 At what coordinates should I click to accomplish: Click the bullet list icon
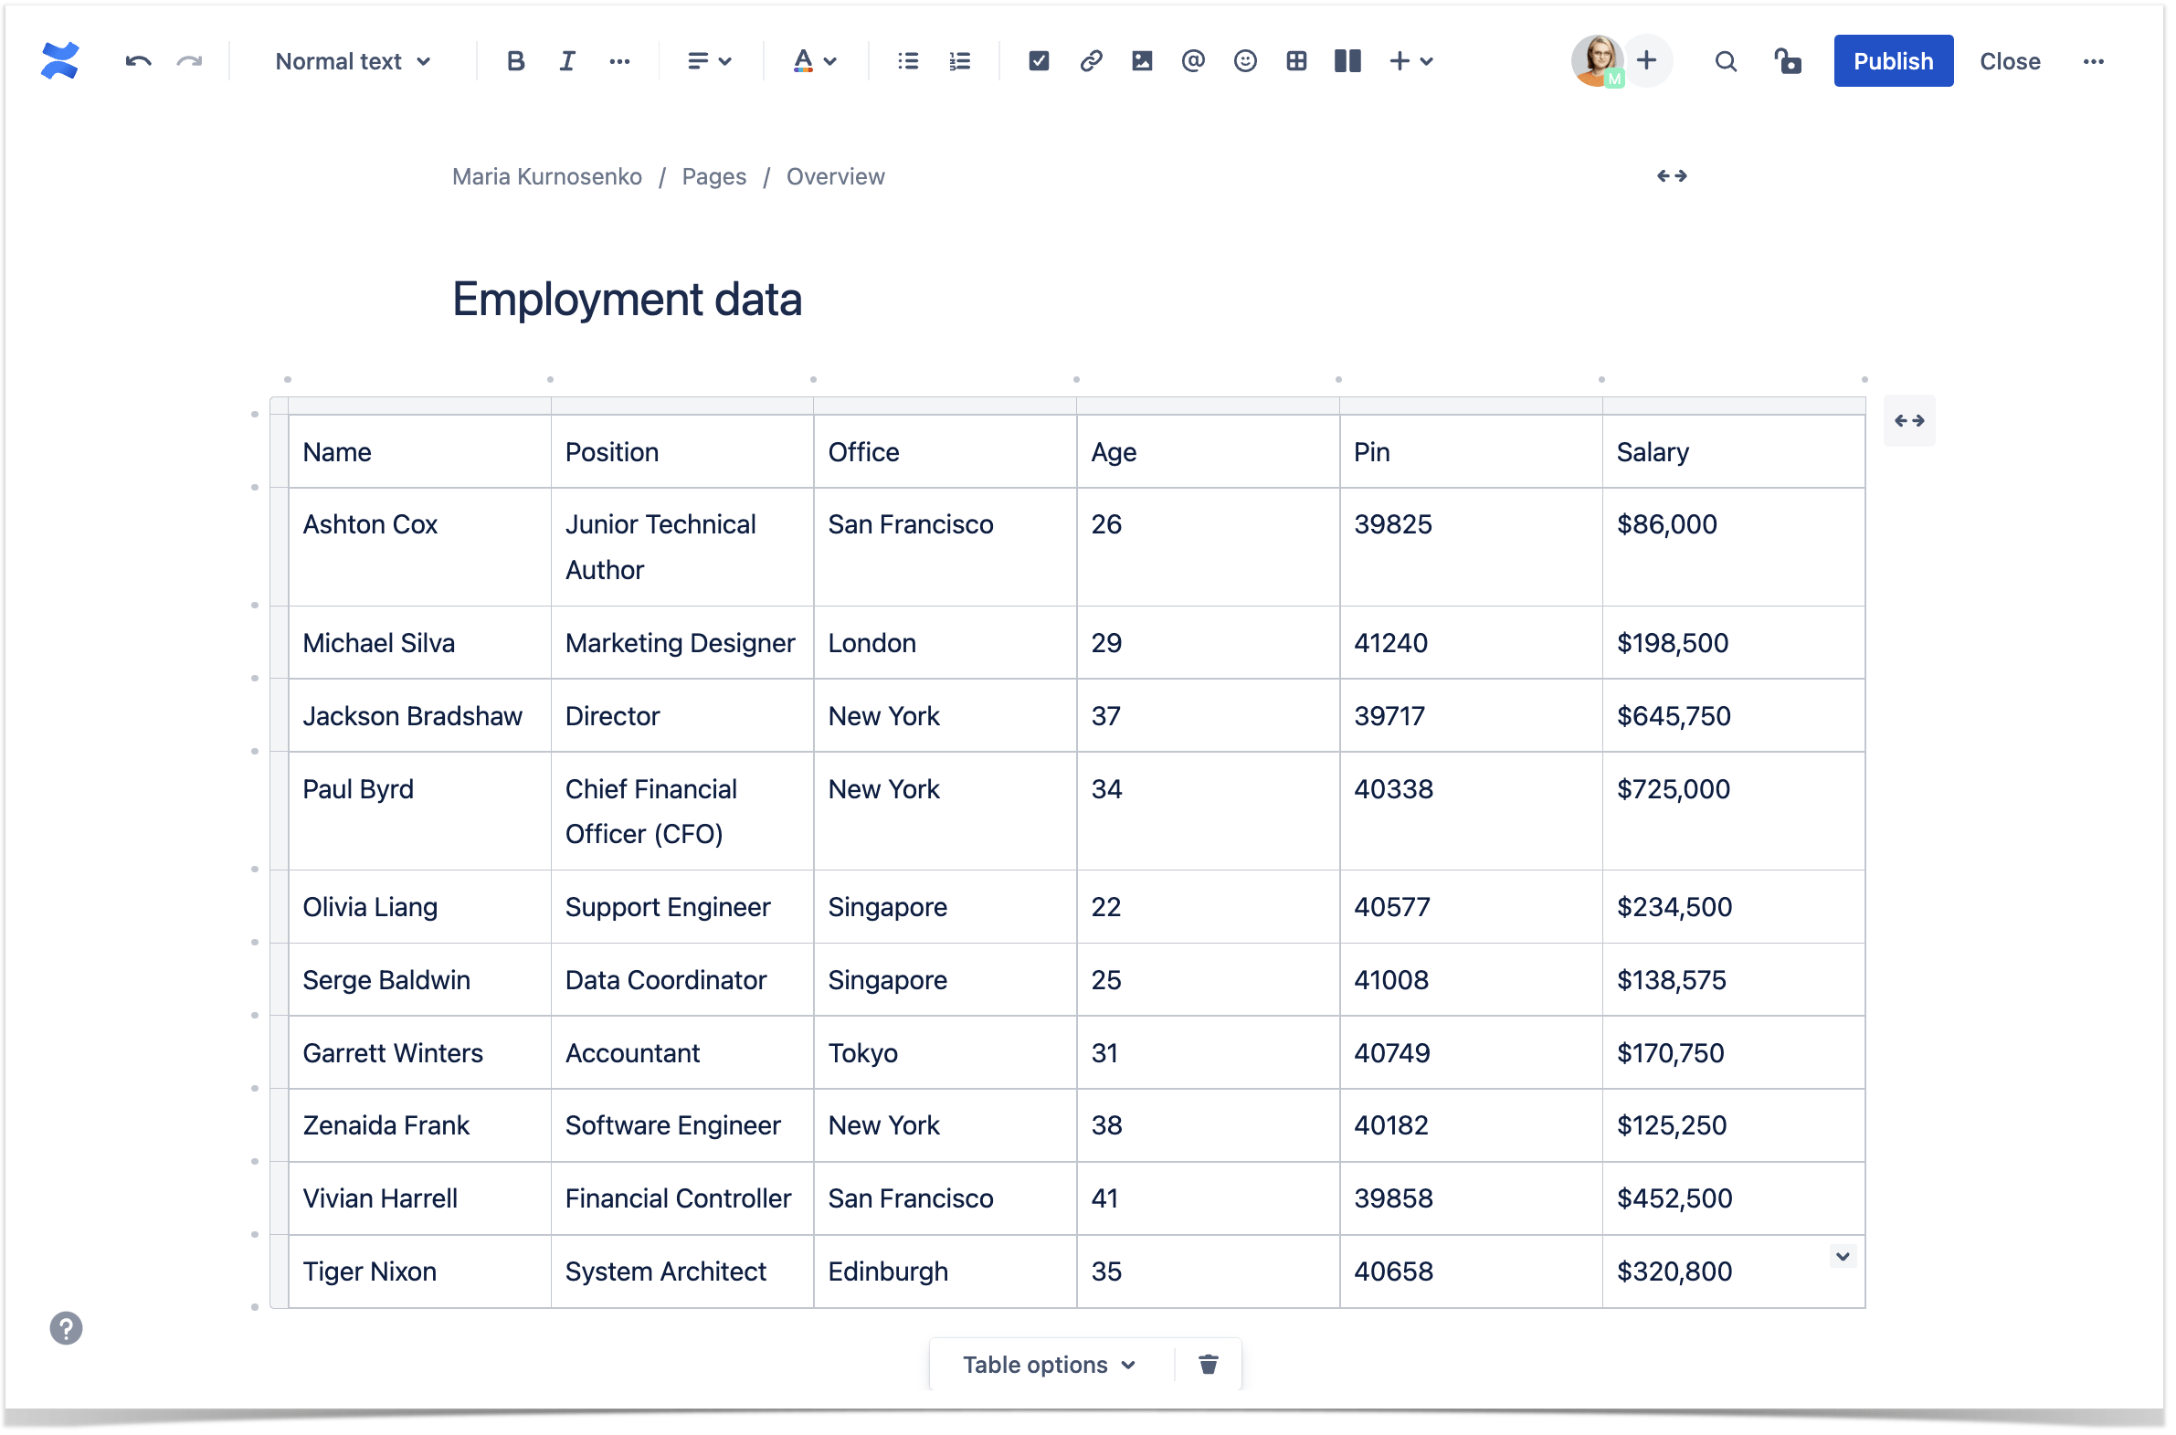908,61
